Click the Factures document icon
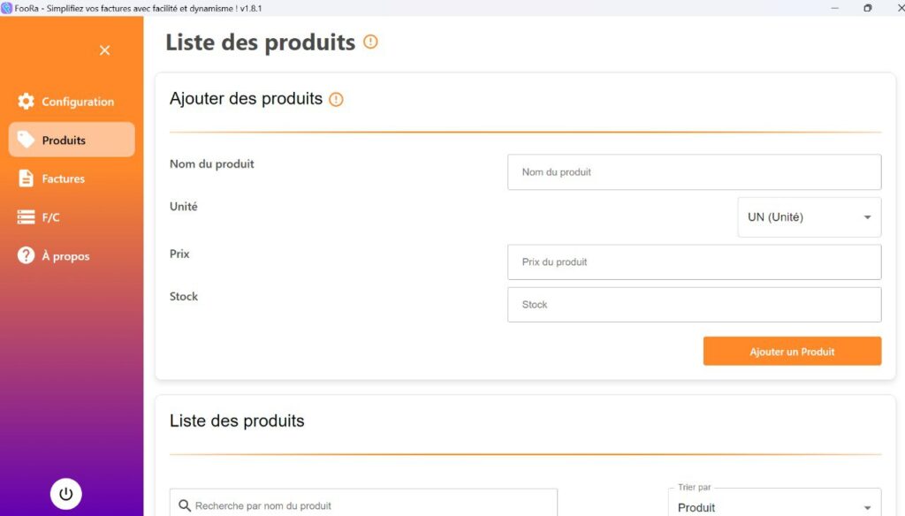 [26, 178]
